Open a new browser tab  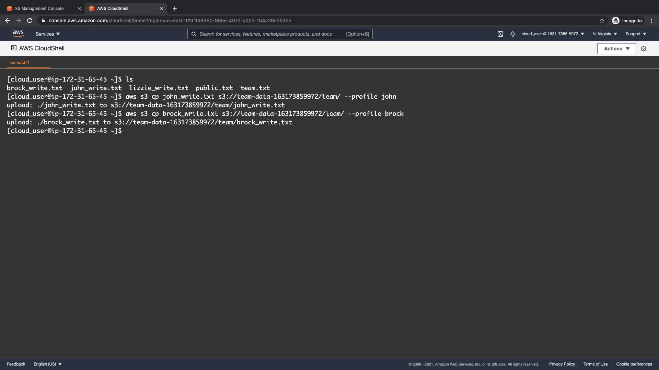coord(174,9)
